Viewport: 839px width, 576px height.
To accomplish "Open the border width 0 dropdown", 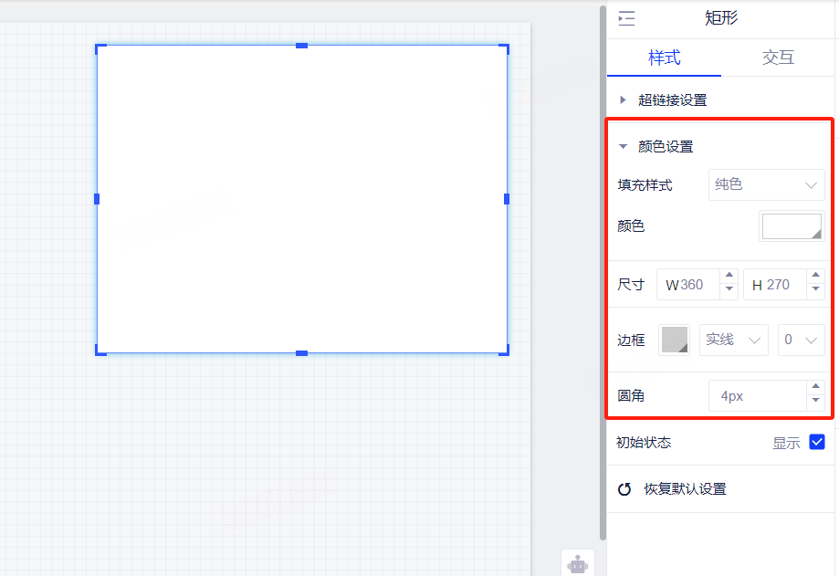I will 801,340.
